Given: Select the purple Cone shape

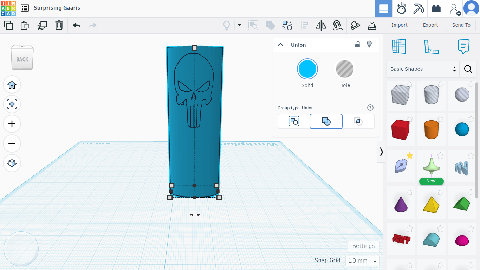Looking at the screenshot, I should 401,204.
